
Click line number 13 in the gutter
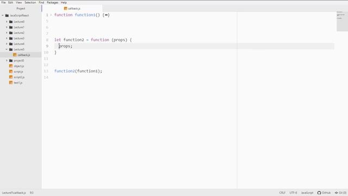[46, 71]
